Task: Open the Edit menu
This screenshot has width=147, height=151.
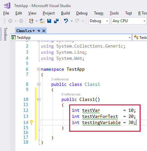Action: tap(19, 13)
